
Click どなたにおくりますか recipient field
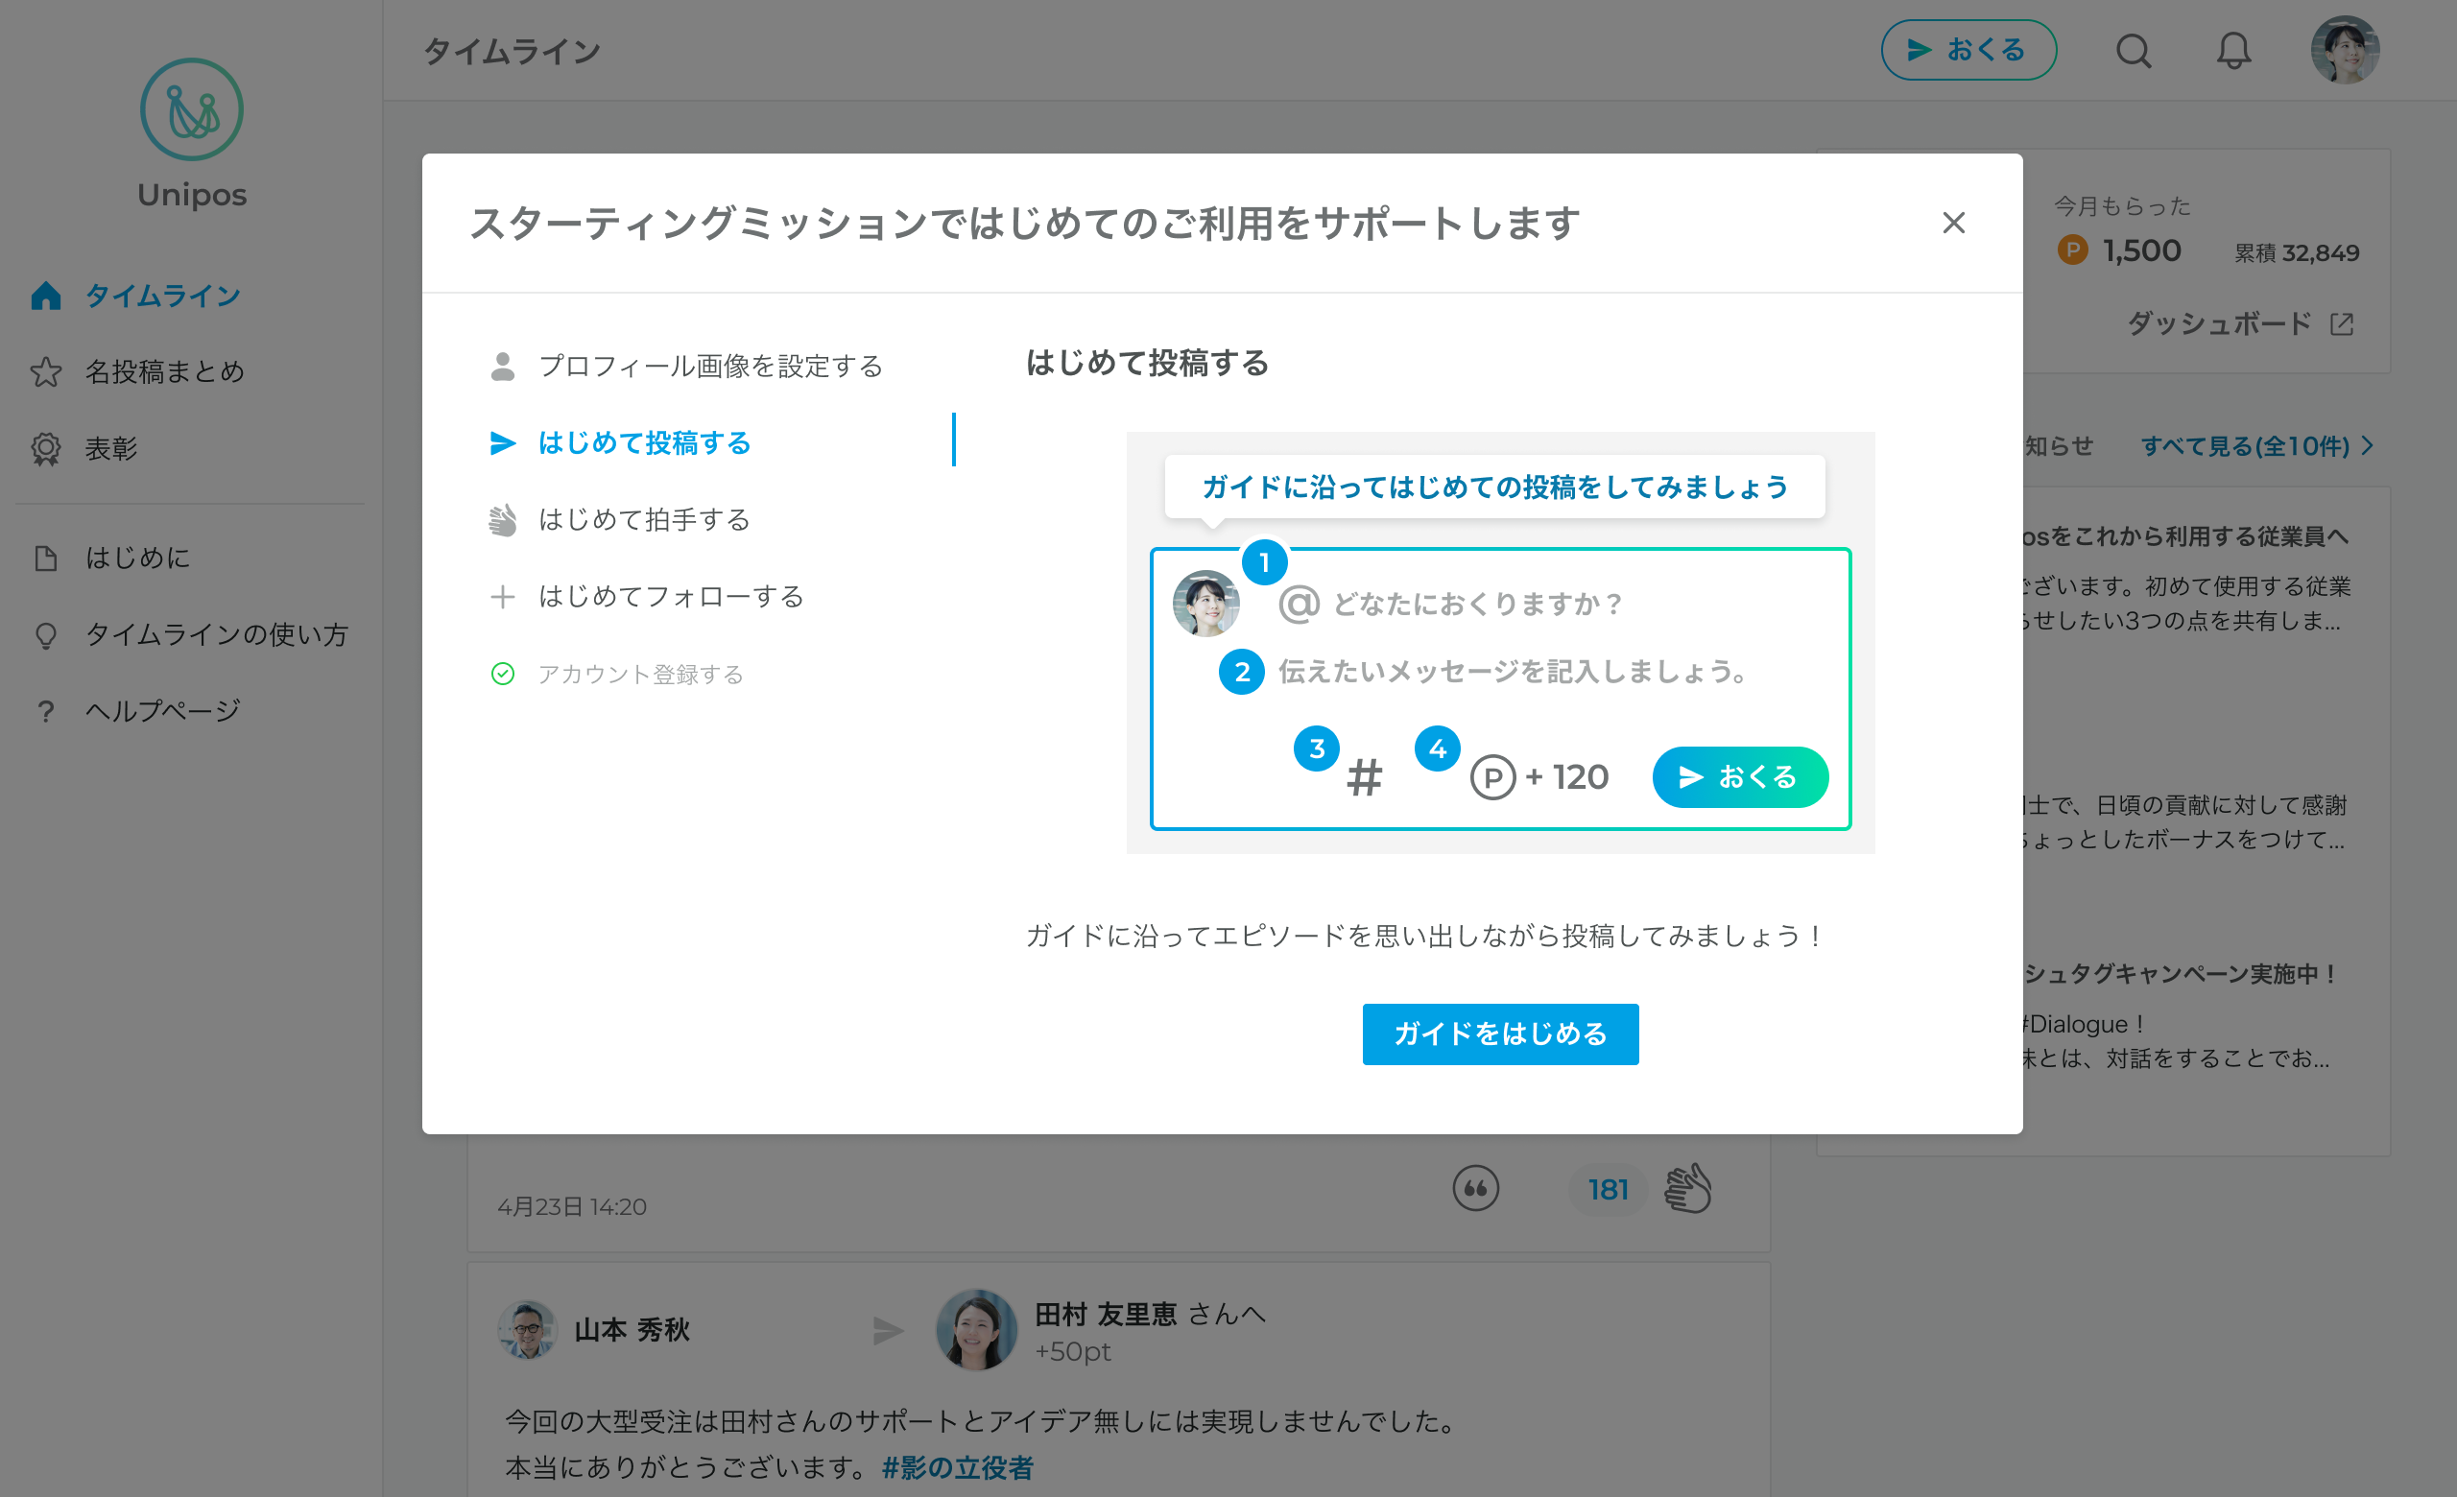[x=1477, y=604]
